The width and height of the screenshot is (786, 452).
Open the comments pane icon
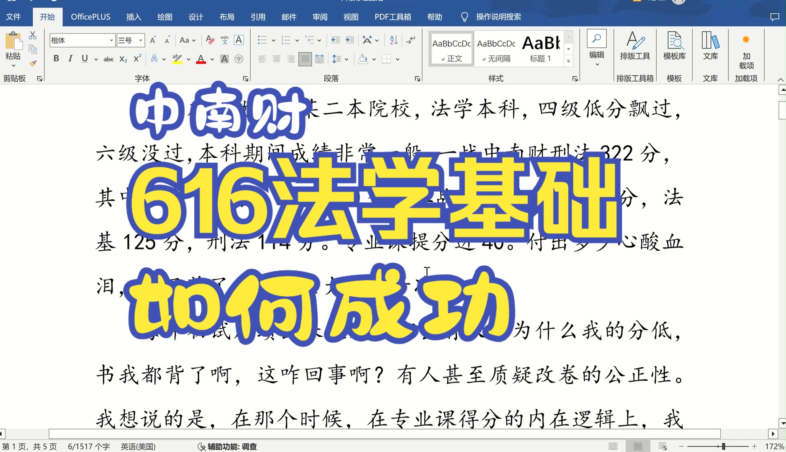774,17
